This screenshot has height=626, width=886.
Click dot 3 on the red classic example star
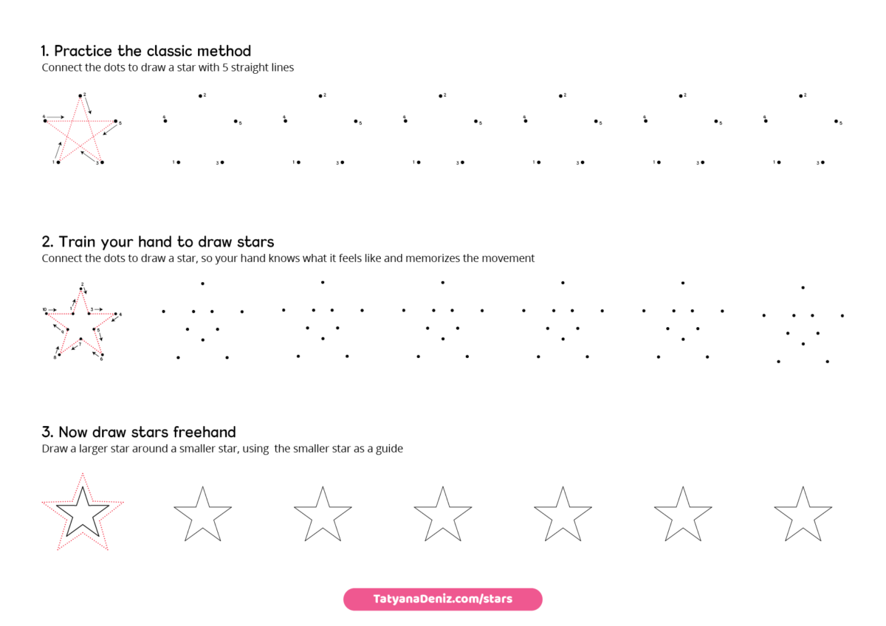click(x=102, y=162)
